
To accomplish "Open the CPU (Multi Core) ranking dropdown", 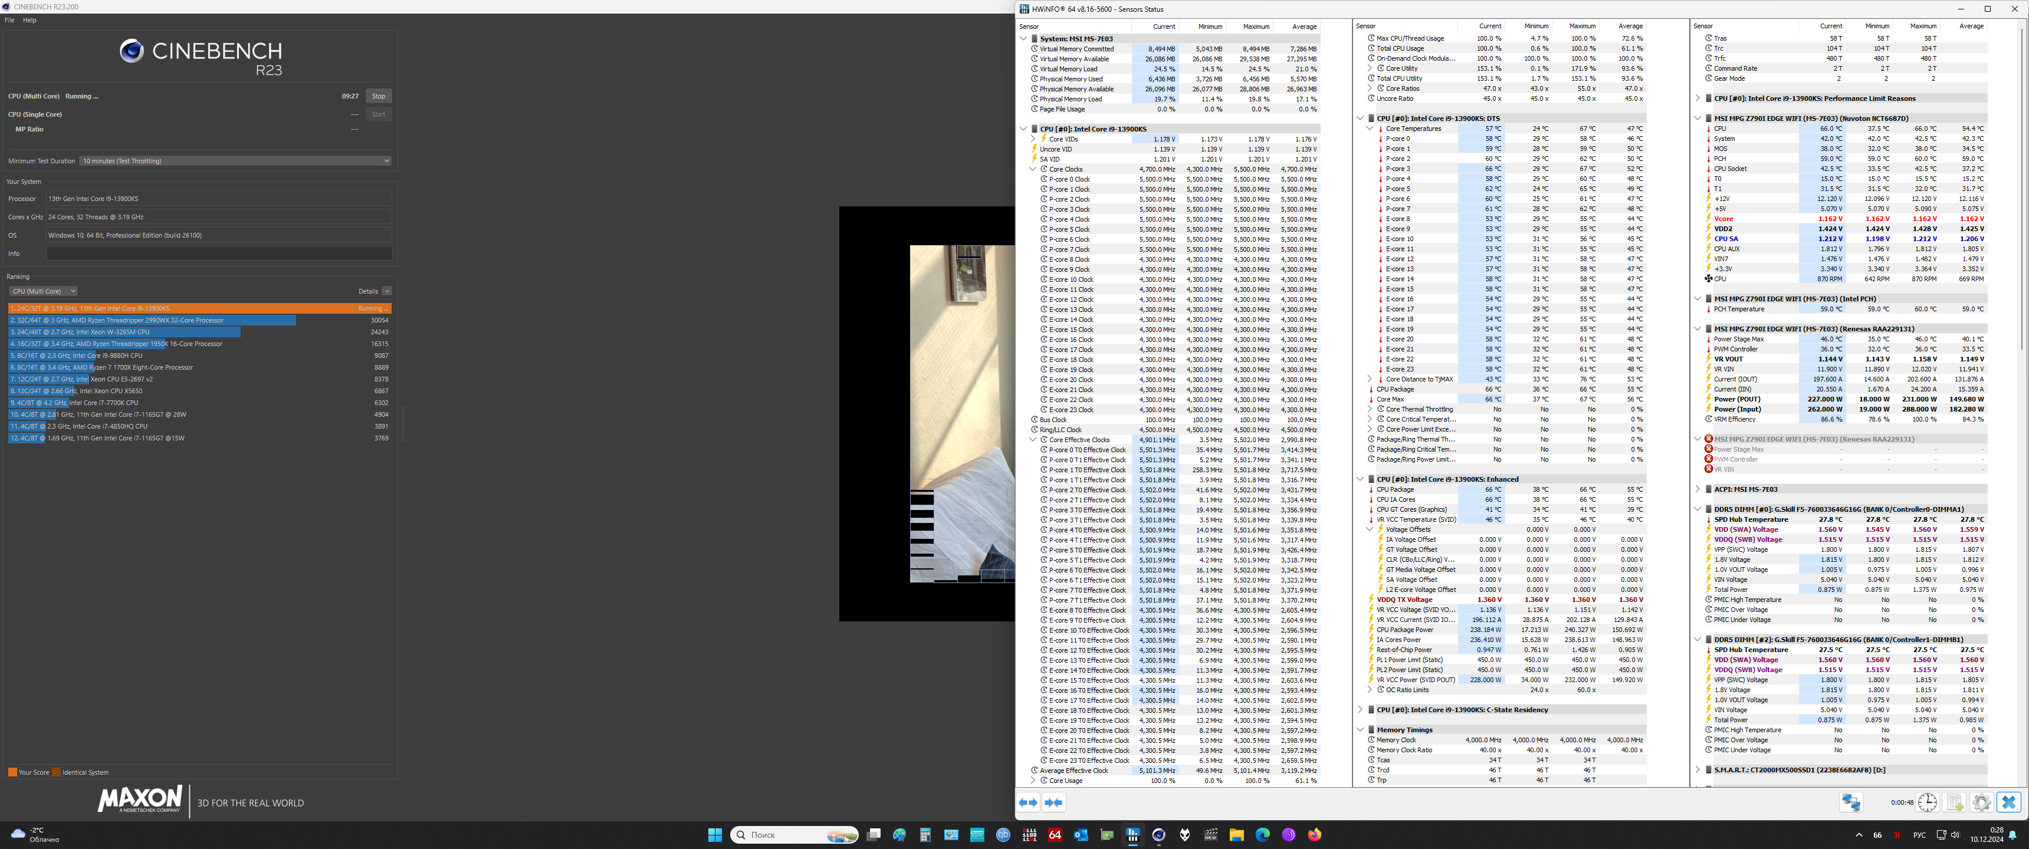I will coord(42,291).
